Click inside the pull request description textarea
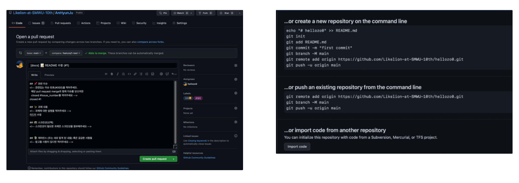 tap(101, 114)
